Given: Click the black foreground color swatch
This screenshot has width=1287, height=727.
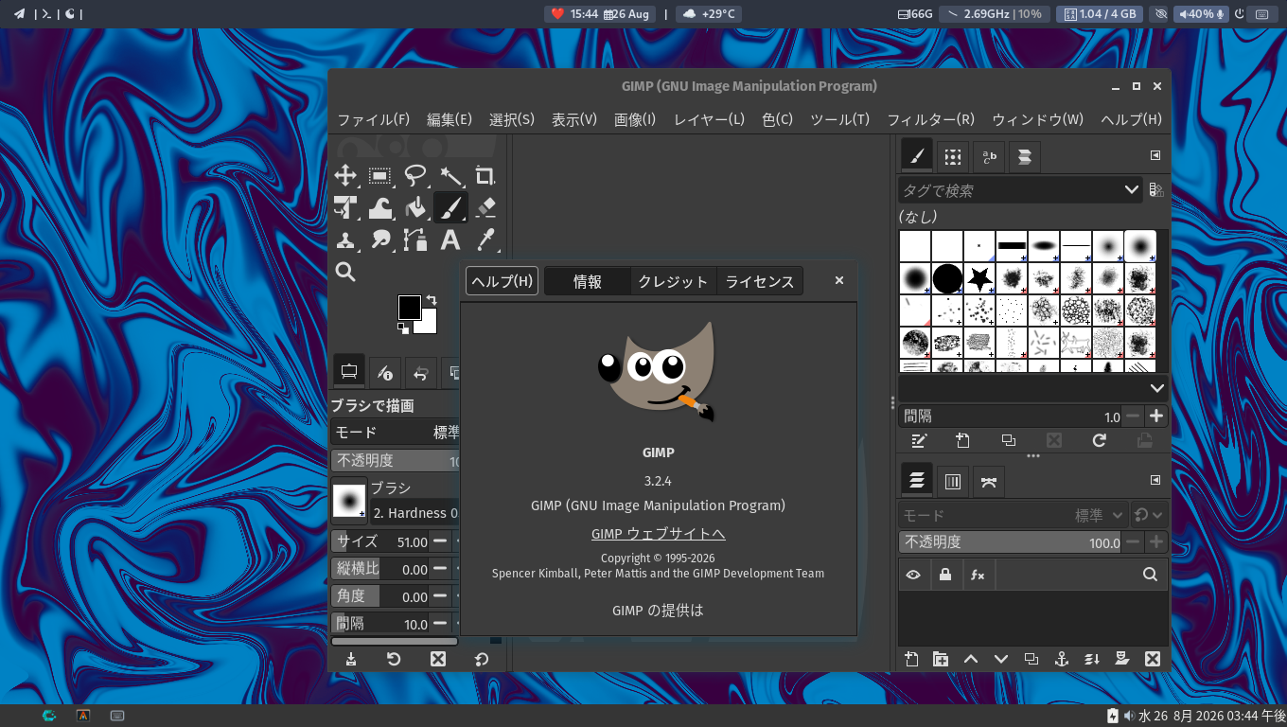Looking at the screenshot, I should tap(409, 307).
